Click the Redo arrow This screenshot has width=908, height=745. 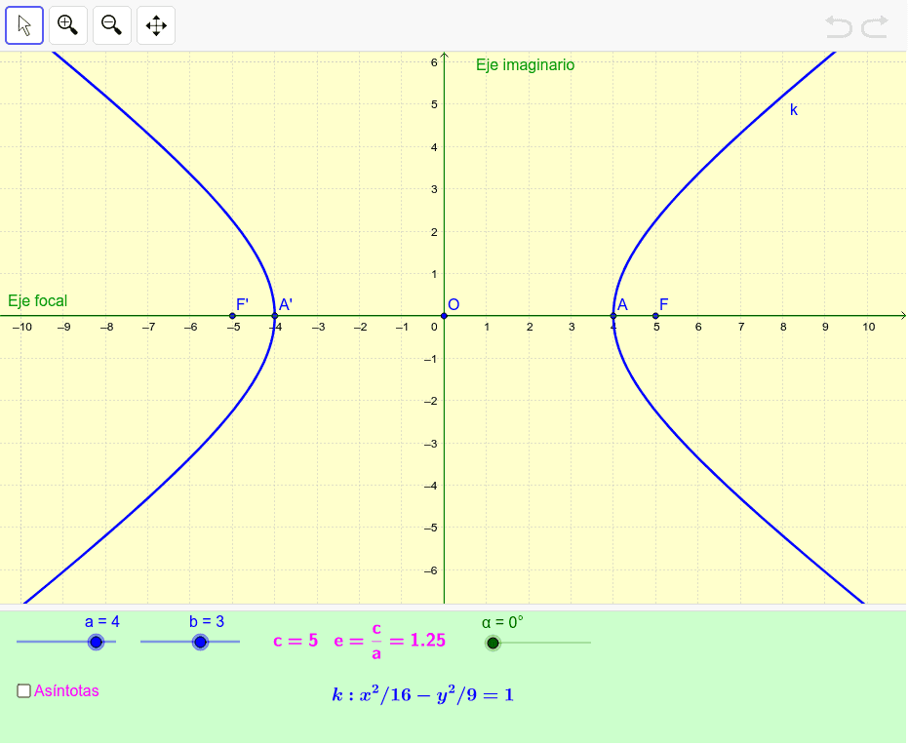(x=875, y=26)
